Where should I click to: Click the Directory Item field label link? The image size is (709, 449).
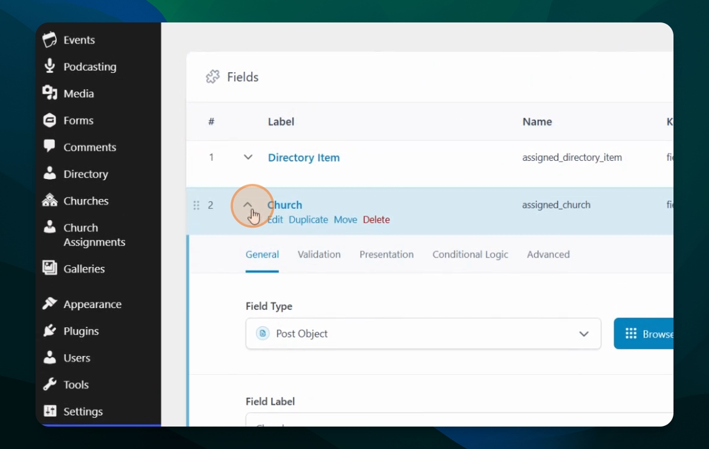pyautogui.click(x=304, y=158)
